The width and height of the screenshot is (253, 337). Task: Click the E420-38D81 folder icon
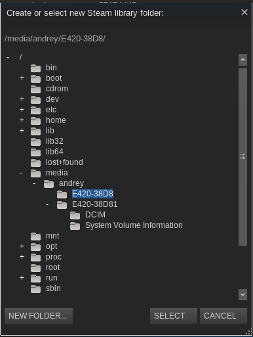[x=62, y=205]
